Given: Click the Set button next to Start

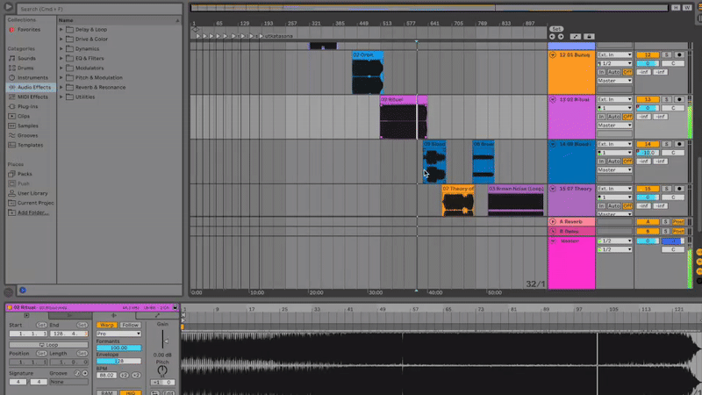Looking at the screenshot, I should click(x=41, y=325).
